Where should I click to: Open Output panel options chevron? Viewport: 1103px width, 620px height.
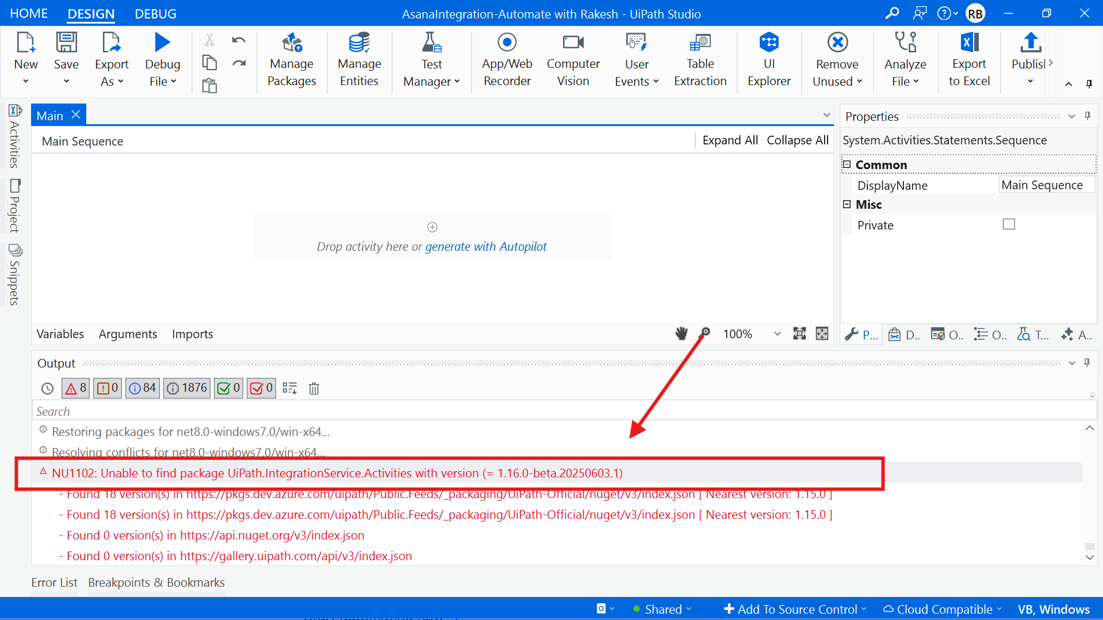[x=1072, y=363]
